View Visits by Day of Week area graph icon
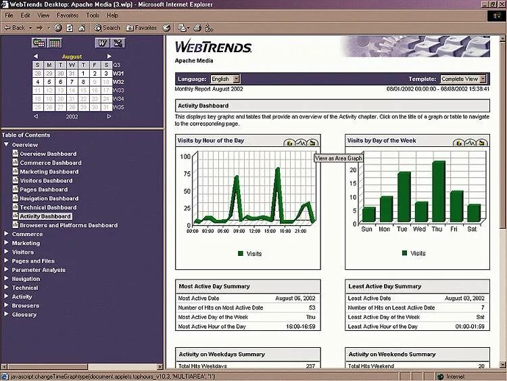507x381 pixels. click(x=481, y=142)
